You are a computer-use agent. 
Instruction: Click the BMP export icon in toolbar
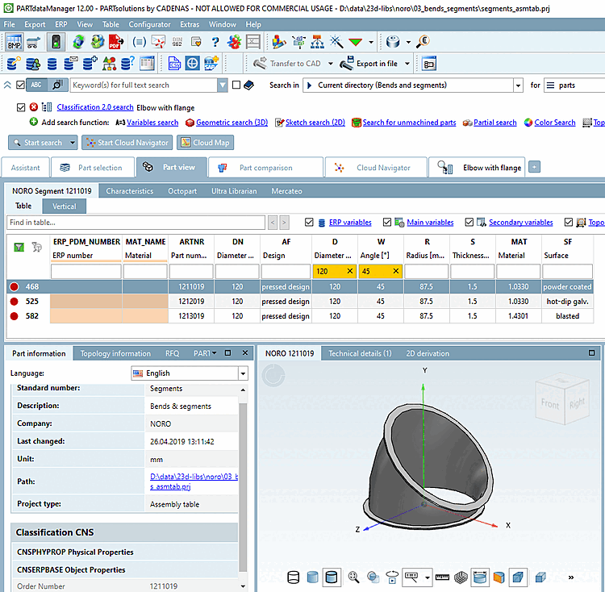(15, 42)
